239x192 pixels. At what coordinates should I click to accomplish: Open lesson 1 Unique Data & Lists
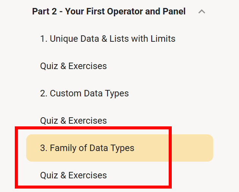(x=108, y=39)
